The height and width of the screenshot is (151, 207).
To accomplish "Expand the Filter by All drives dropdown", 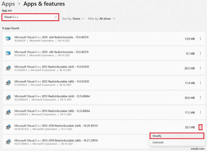I will [101, 19].
